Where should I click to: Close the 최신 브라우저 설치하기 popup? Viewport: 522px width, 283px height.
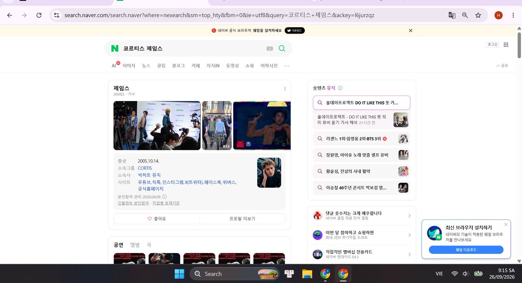pos(506,225)
